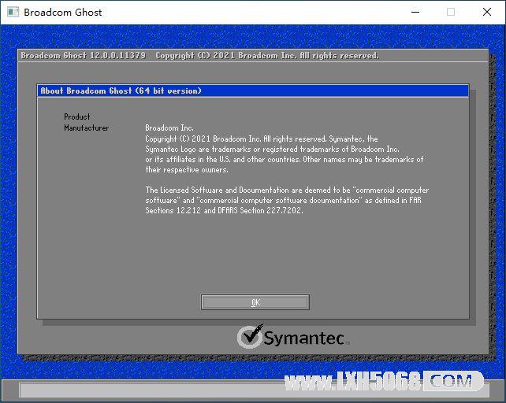Close the Broadcom Ghost window

pos(487,13)
